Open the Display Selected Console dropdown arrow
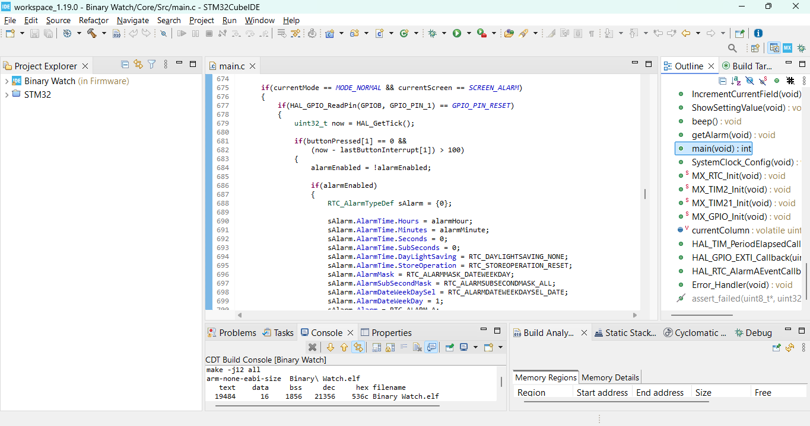 pyautogui.click(x=475, y=347)
